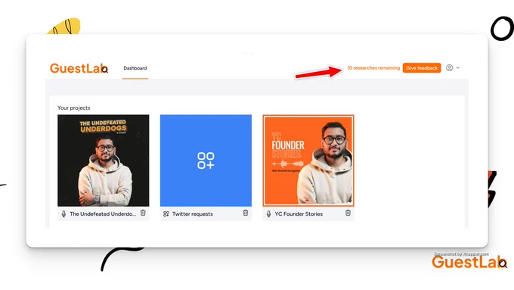Click the Twitter requests project type icon
This screenshot has width=514, height=290.
point(166,214)
